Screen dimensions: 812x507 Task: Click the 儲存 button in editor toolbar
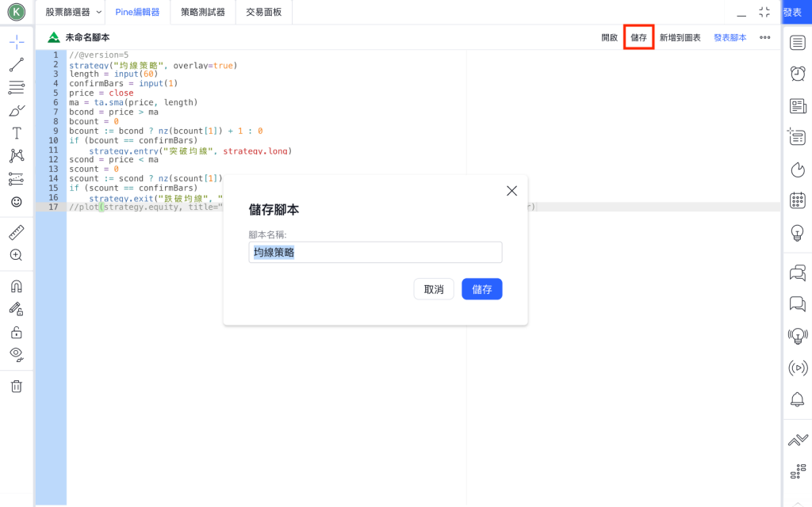pyautogui.click(x=638, y=37)
